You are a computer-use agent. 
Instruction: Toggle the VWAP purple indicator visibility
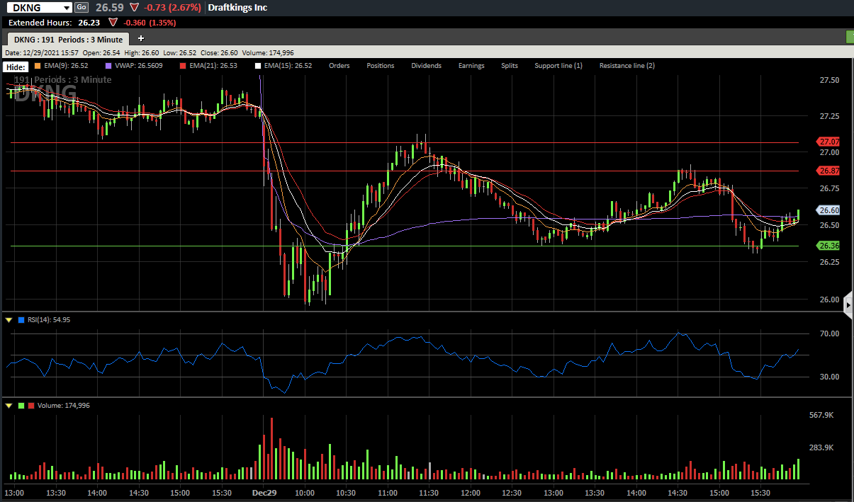pos(135,66)
